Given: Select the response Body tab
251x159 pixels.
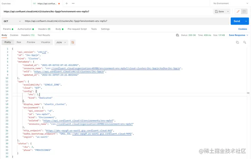Looking at the screenshot, I should coord(4,35).
